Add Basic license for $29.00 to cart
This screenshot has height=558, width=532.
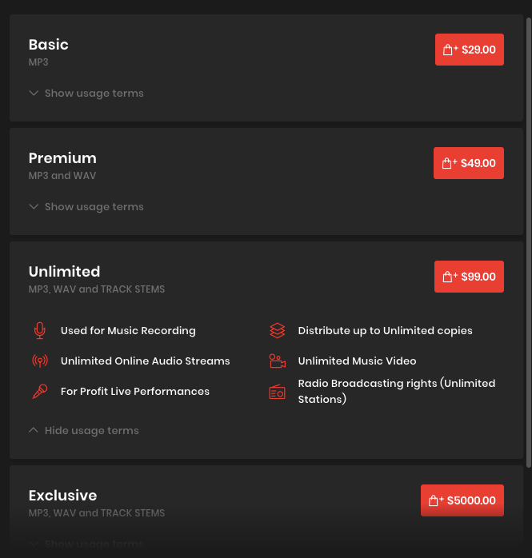[x=470, y=50]
